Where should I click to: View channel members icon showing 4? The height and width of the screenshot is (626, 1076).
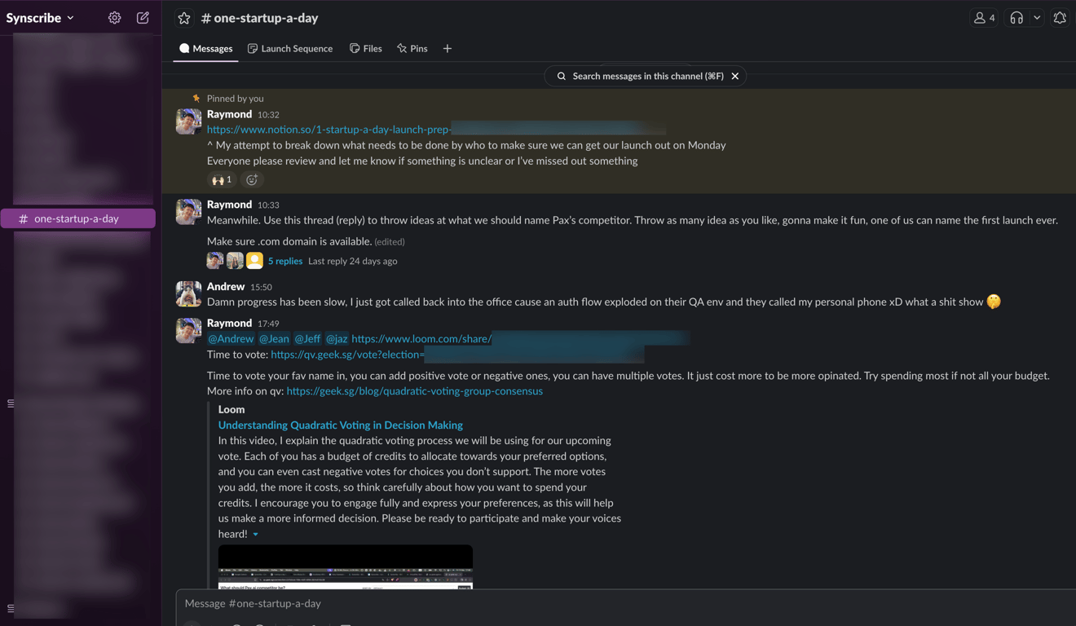tap(985, 18)
